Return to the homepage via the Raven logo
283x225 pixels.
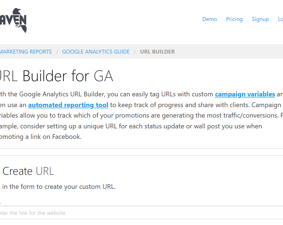[14, 19]
